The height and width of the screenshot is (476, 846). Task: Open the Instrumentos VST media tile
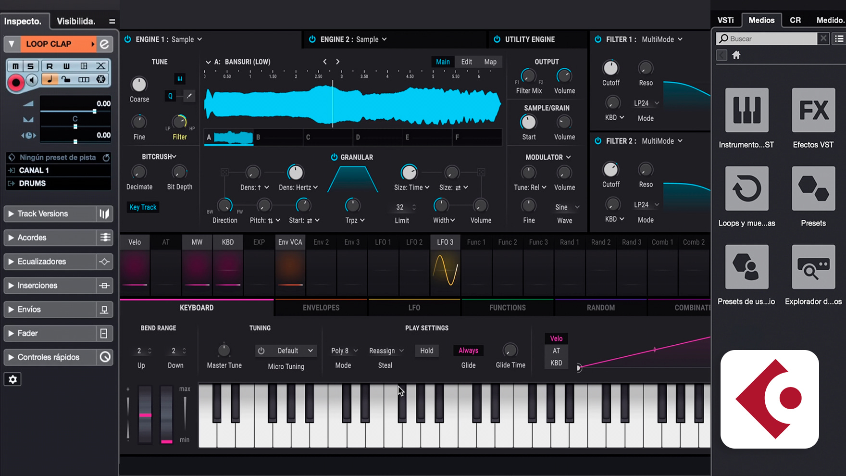coord(746,111)
